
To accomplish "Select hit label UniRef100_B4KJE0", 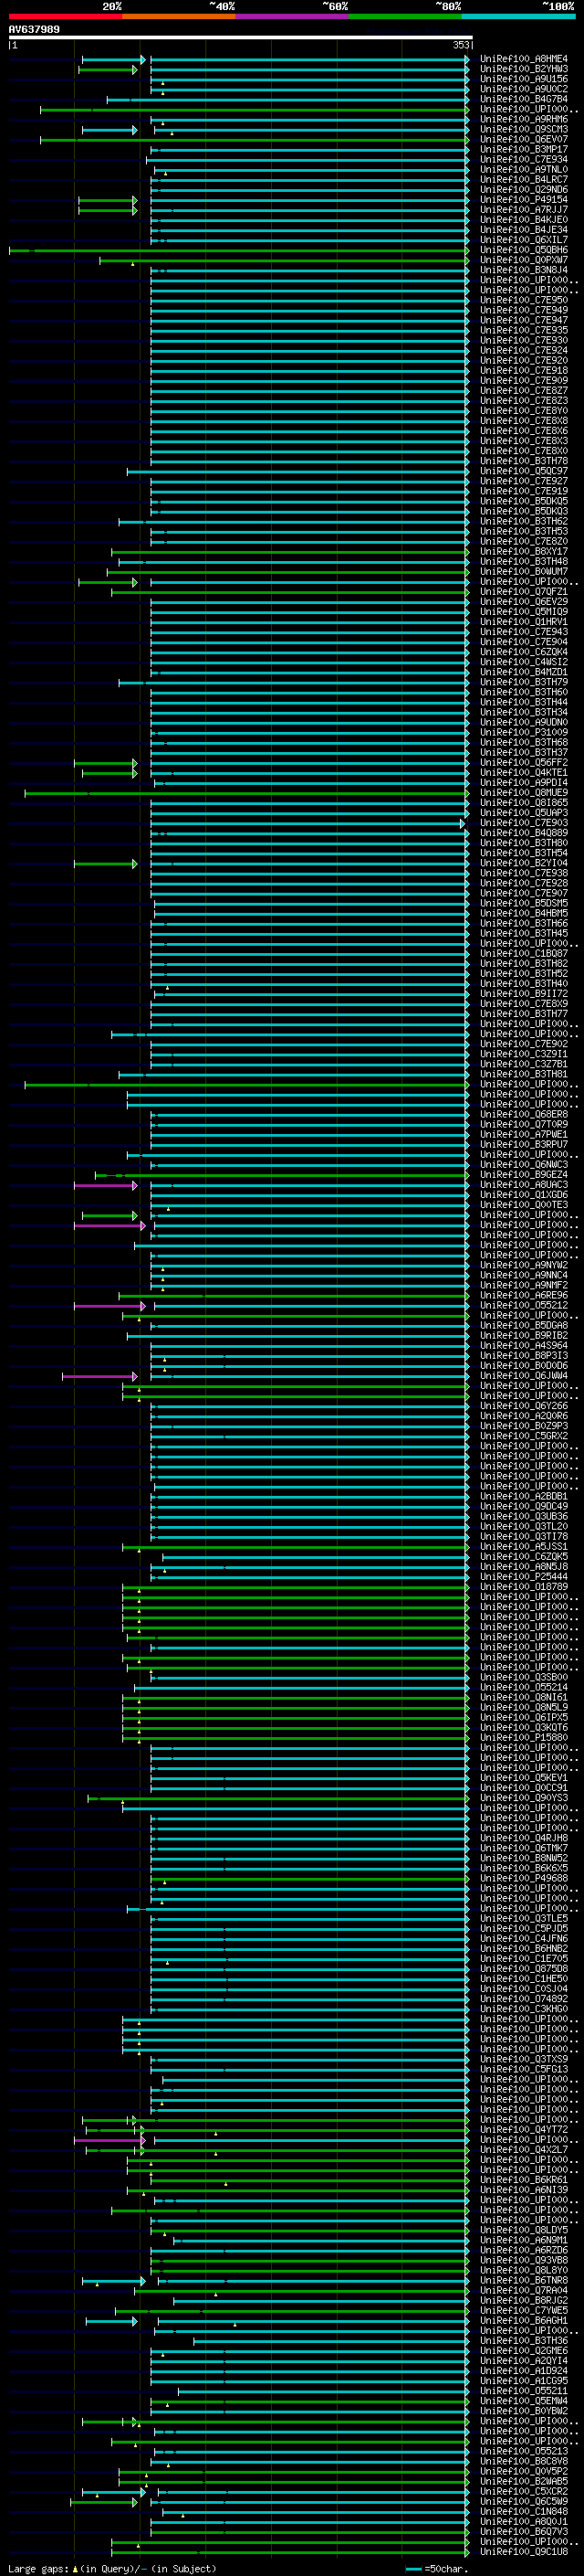I will coord(524,220).
